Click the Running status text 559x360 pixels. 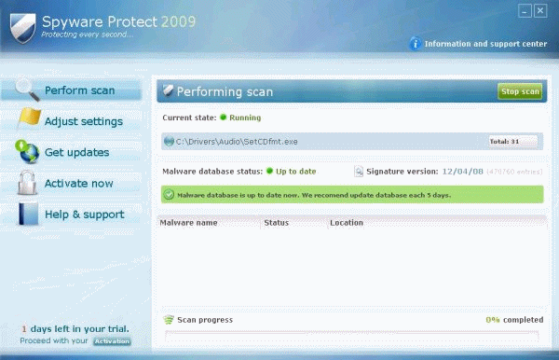(x=245, y=118)
